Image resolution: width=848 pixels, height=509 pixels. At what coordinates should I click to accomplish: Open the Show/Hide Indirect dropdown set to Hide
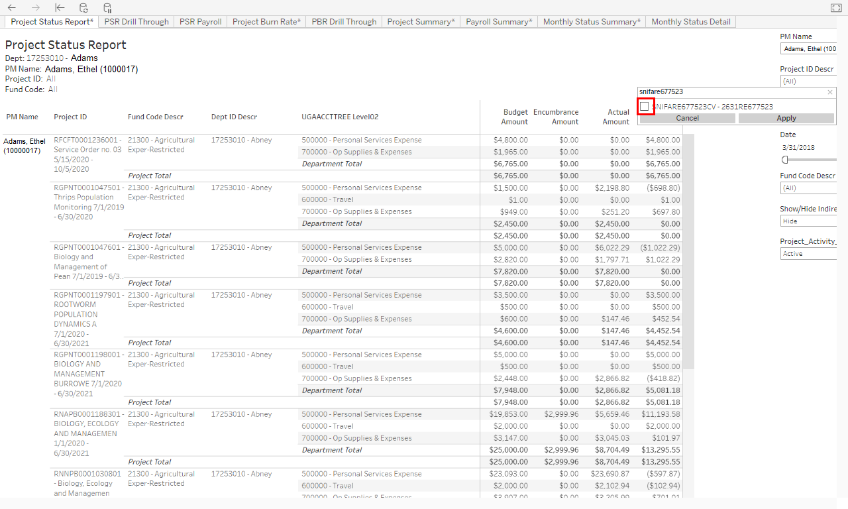point(808,221)
